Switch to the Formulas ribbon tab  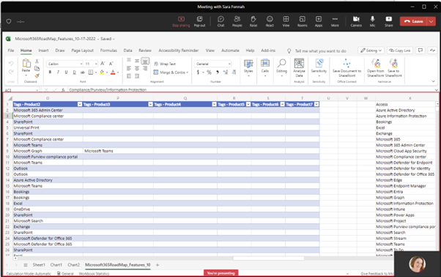(x=108, y=51)
